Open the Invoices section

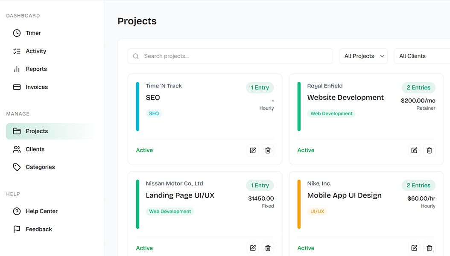pos(36,87)
